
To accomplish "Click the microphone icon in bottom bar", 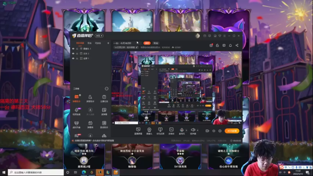I will point(182,130).
